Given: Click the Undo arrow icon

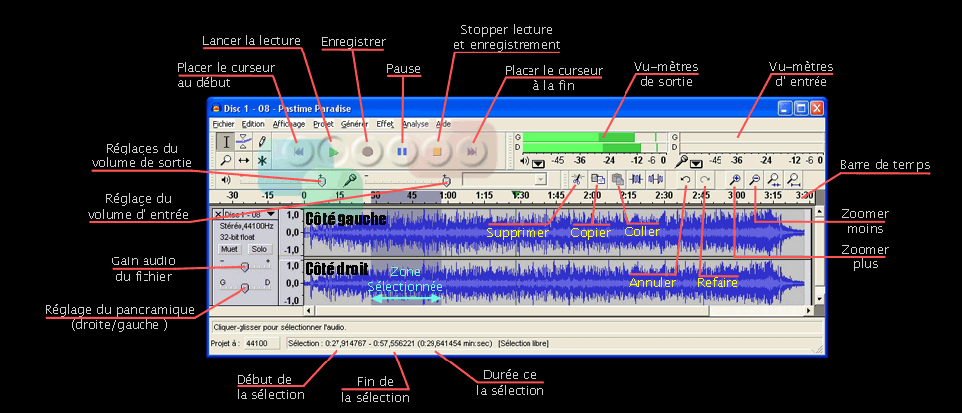Looking at the screenshot, I should click(685, 179).
